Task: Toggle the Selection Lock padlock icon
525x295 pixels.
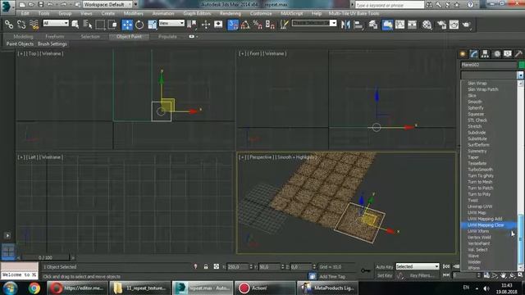Action: [x=206, y=266]
